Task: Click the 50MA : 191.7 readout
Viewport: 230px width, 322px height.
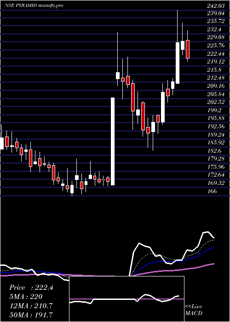Action: (31, 315)
